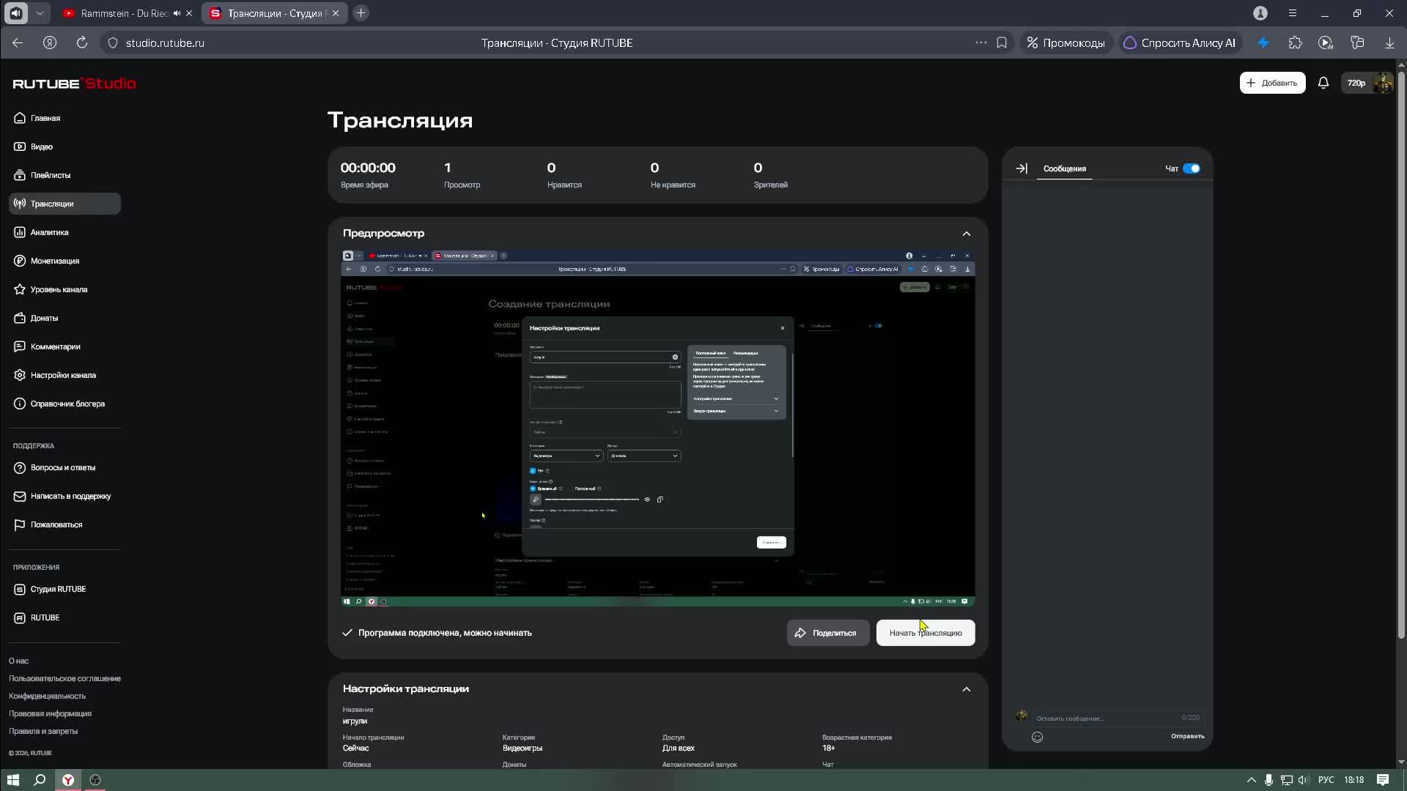Viewport: 1407px width, 791px height.
Task: Collapse the Настройки трансляции section
Action: click(966, 689)
